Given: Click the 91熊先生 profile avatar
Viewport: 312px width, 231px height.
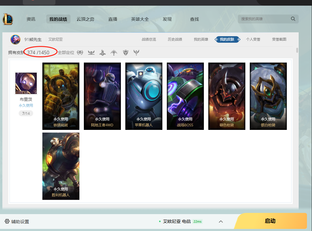Looking at the screenshot, I should pyautogui.click(x=15, y=39).
